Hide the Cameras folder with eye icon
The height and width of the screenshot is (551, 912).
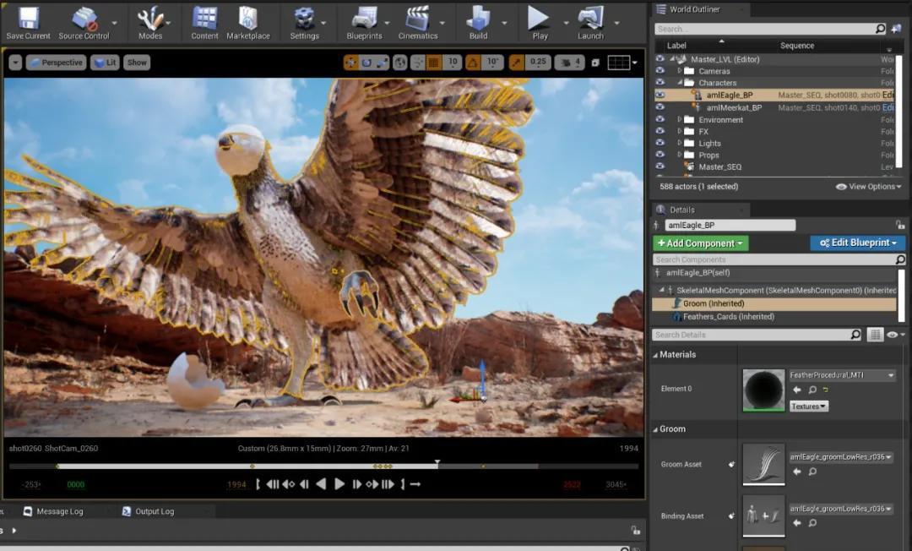[x=660, y=70]
